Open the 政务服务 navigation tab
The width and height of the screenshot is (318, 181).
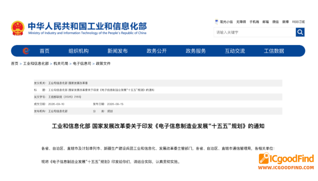(196, 51)
